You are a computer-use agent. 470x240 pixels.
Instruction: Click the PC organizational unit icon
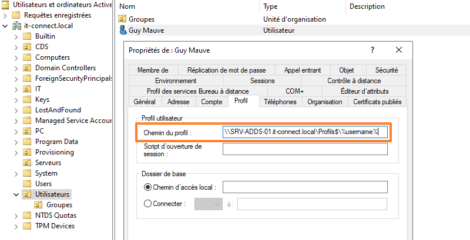point(27,131)
